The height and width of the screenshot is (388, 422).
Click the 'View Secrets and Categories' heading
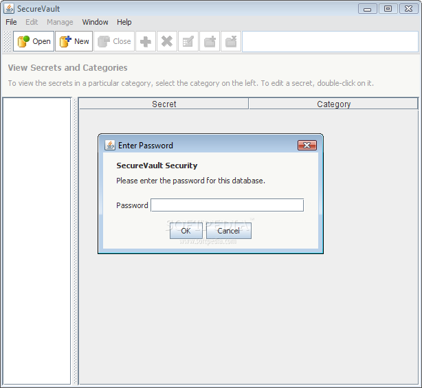pos(67,68)
